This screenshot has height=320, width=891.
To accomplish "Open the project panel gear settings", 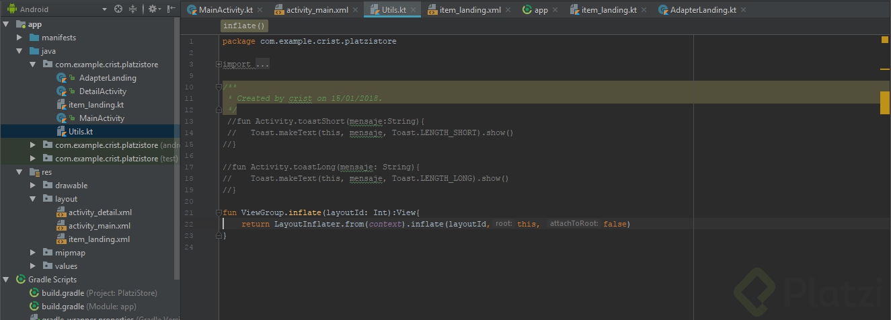I will tap(153, 9).
